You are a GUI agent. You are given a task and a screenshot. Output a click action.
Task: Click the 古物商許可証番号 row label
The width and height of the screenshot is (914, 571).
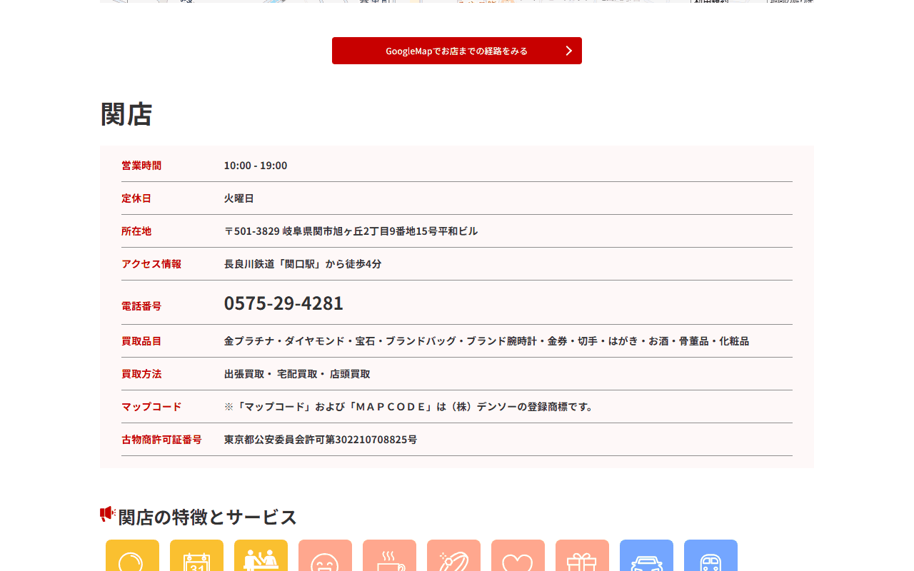[161, 440]
